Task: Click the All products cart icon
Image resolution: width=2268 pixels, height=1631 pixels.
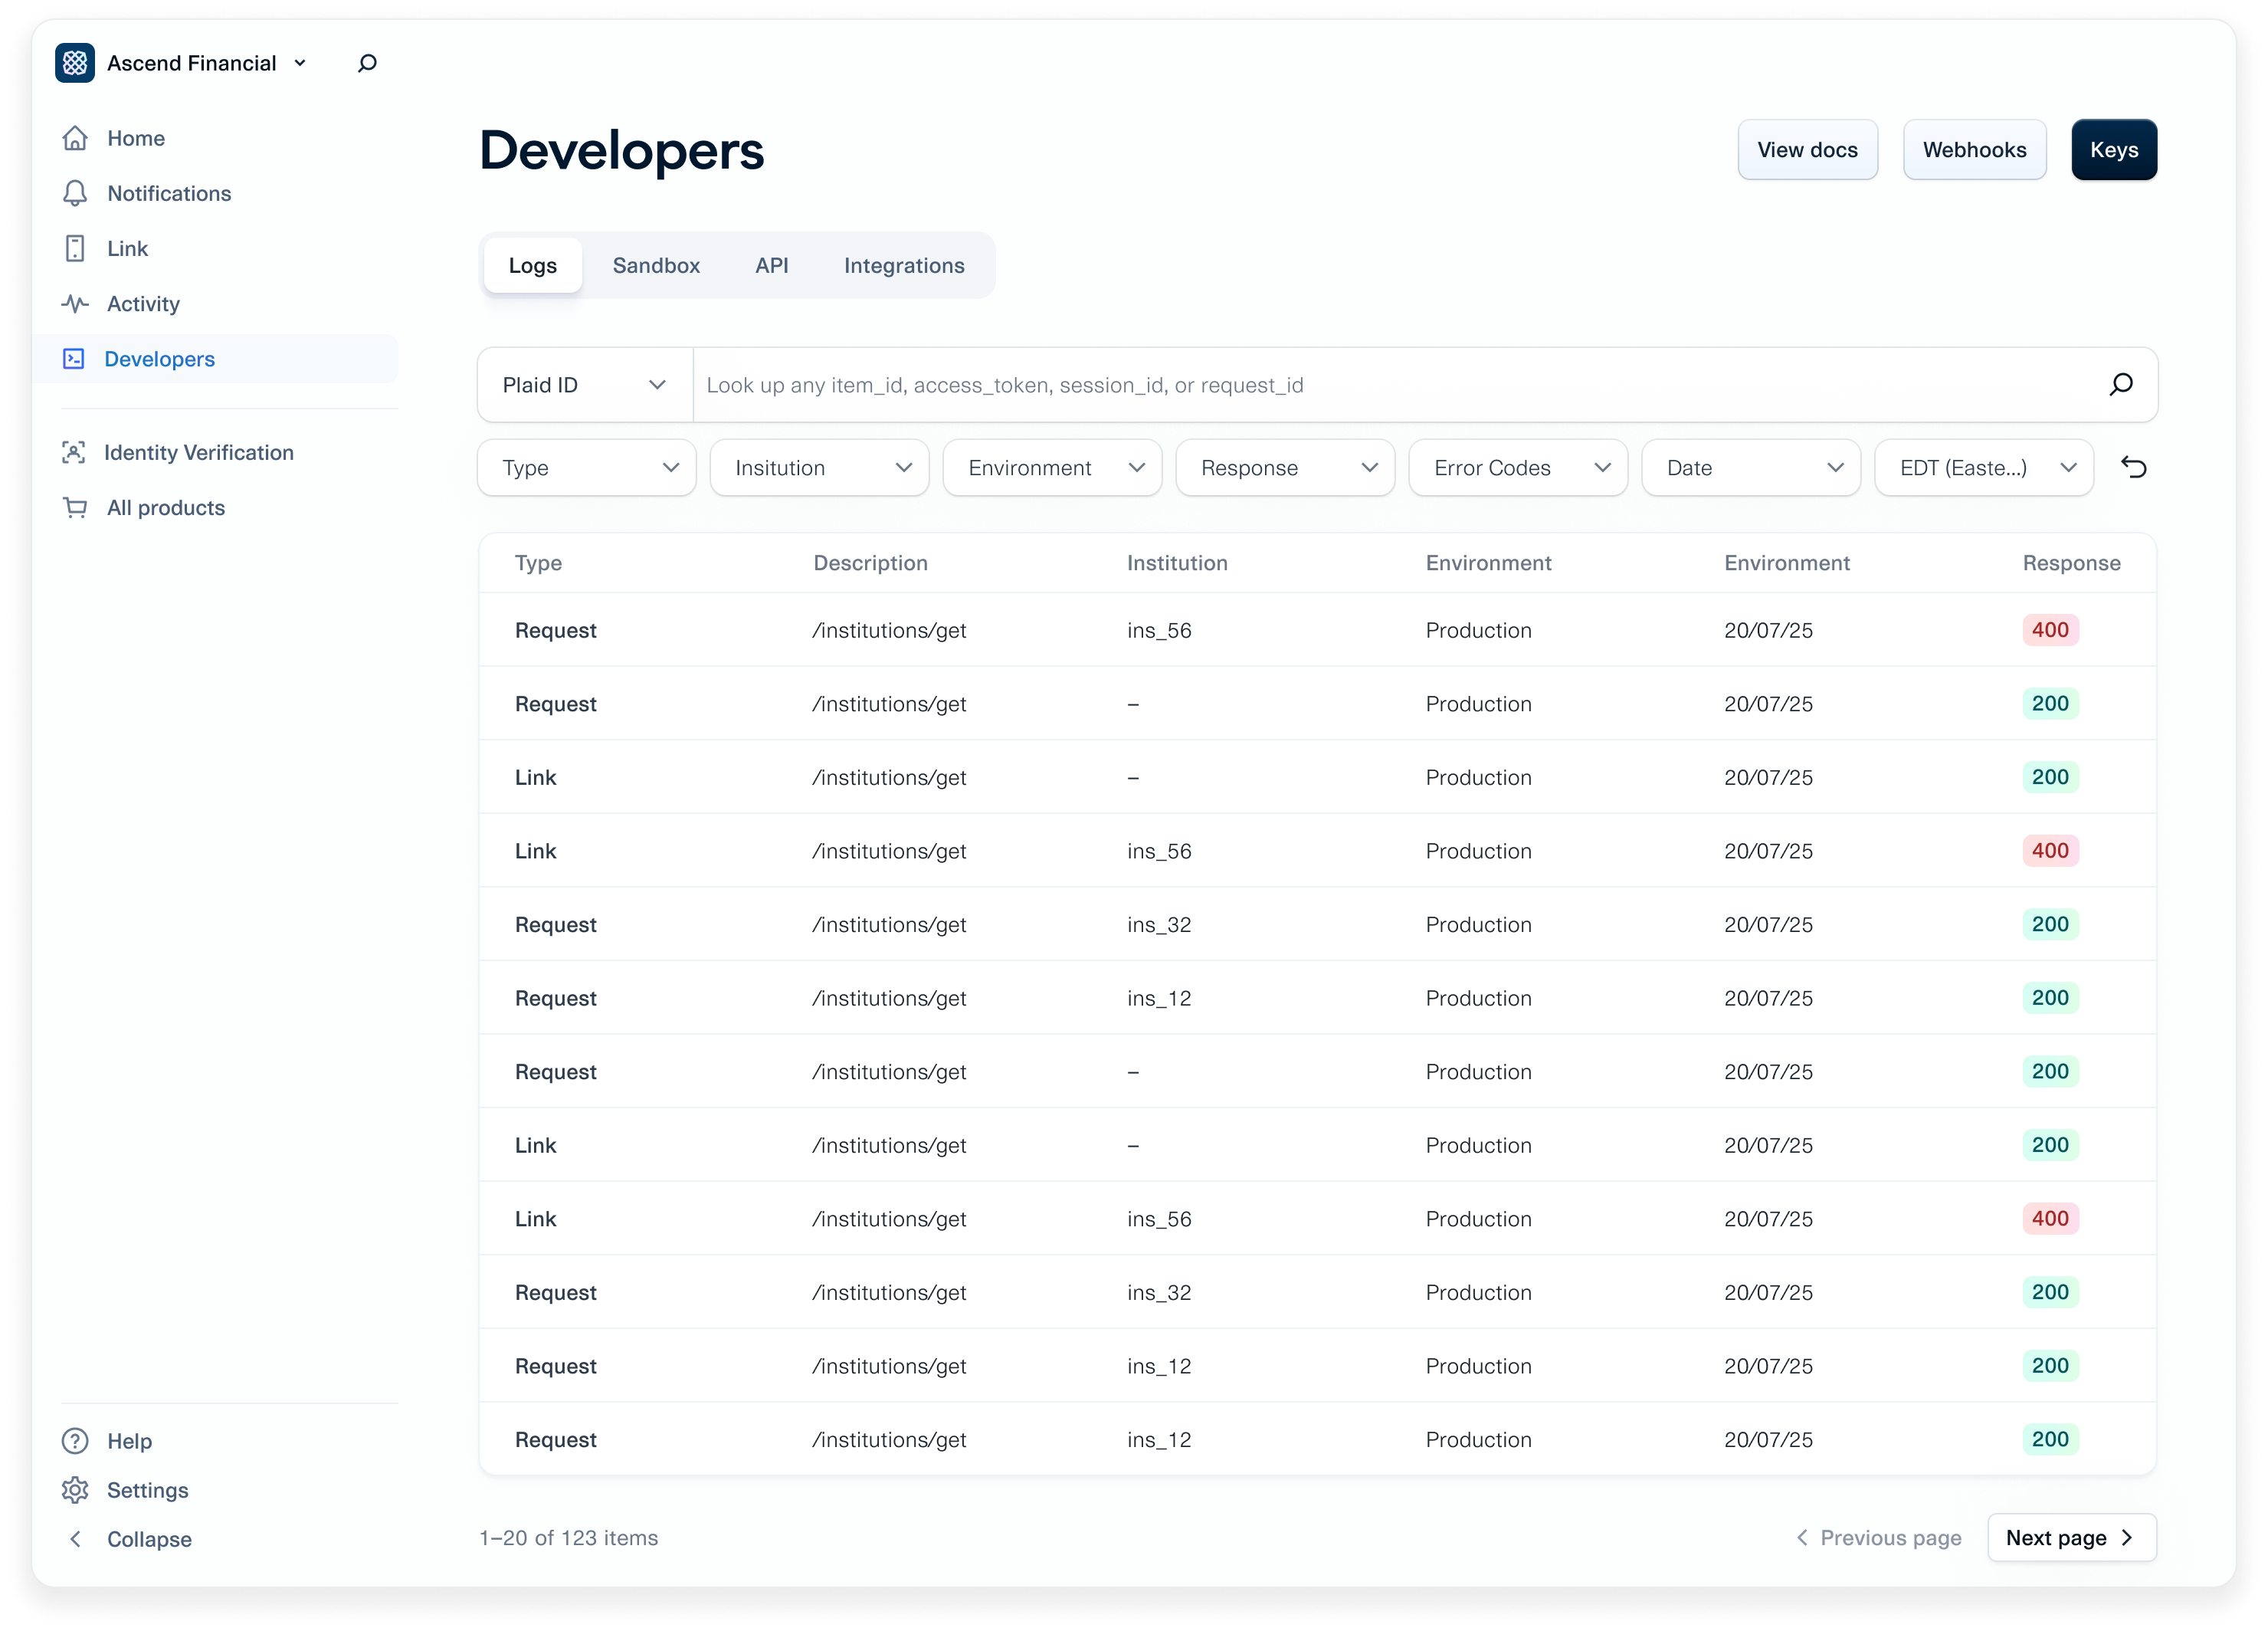Action: pyautogui.click(x=76, y=507)
